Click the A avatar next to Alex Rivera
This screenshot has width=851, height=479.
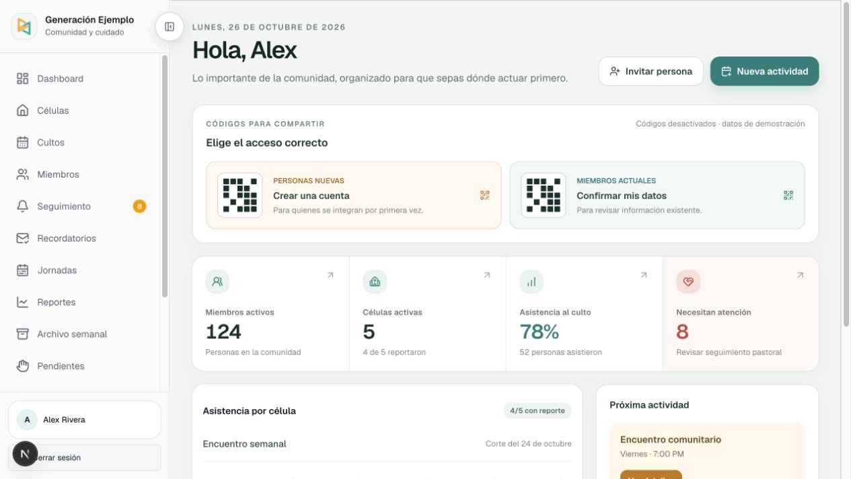[x=27, y=420]
